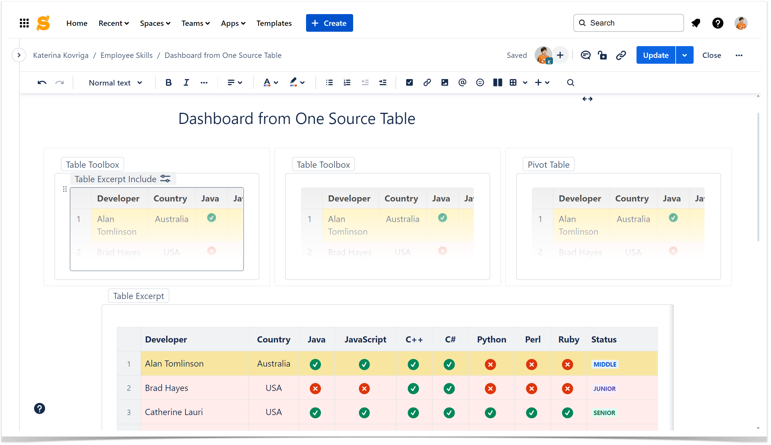Toggle the bullet list button
771x445 pixels.
(x=329, y=83)
